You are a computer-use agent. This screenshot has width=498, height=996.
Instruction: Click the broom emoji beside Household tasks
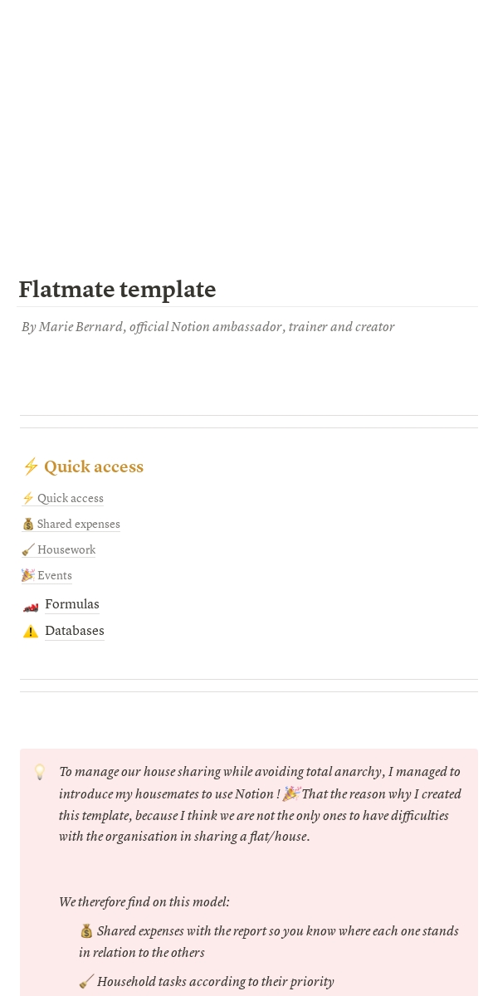pos(86,982)
